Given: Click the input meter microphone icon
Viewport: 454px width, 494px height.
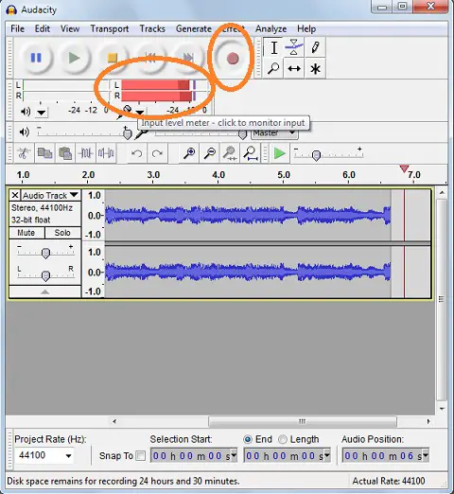Looking at the screenshot, I should 124,111.
